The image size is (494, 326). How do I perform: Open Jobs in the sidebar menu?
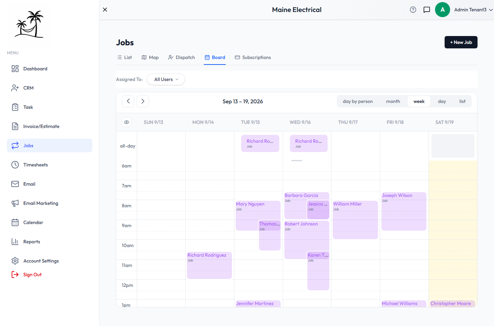coord(49,145)
